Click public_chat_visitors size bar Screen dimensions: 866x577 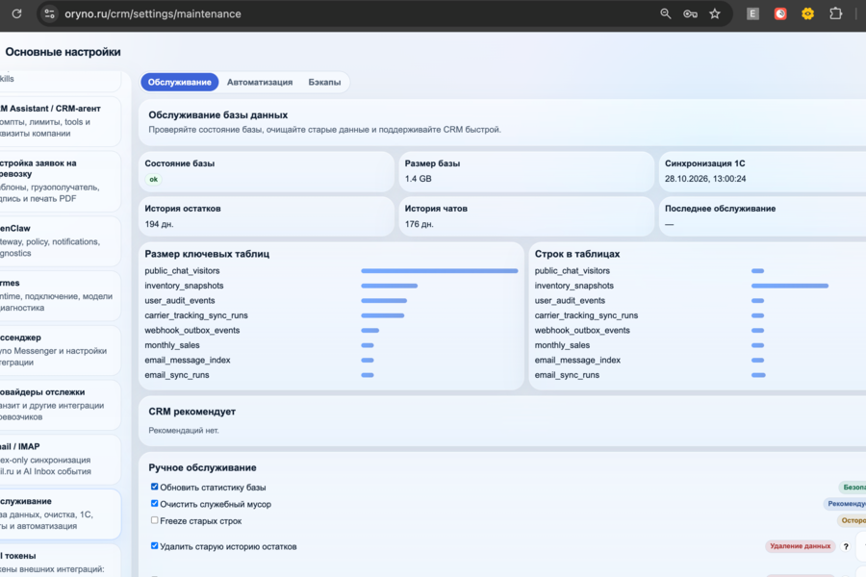(440, 270)
